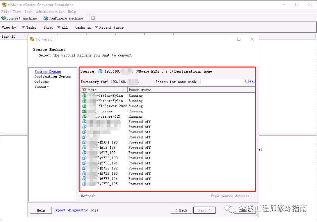Select the WEB_190 virtual machine row
The width and height of the screenshot is (317, 222).
(168, 158)
